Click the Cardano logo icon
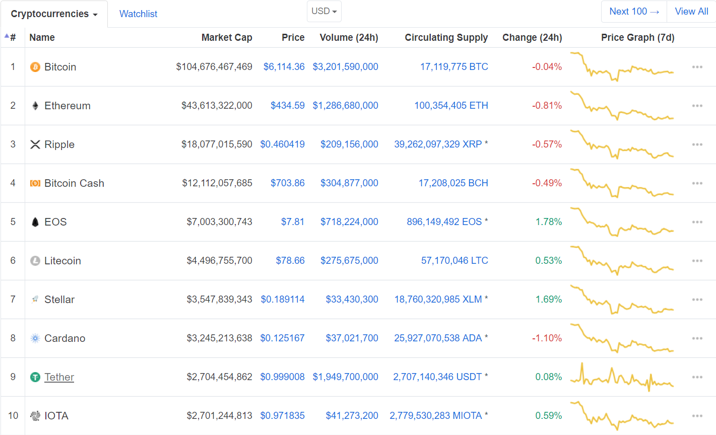 [x=35, y=338]
